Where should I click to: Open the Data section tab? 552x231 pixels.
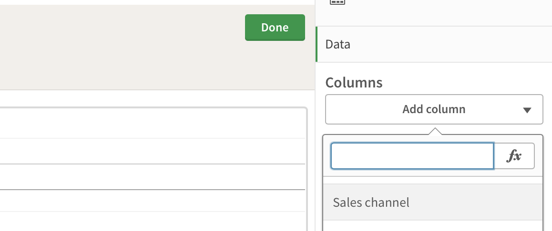point(338,45)
